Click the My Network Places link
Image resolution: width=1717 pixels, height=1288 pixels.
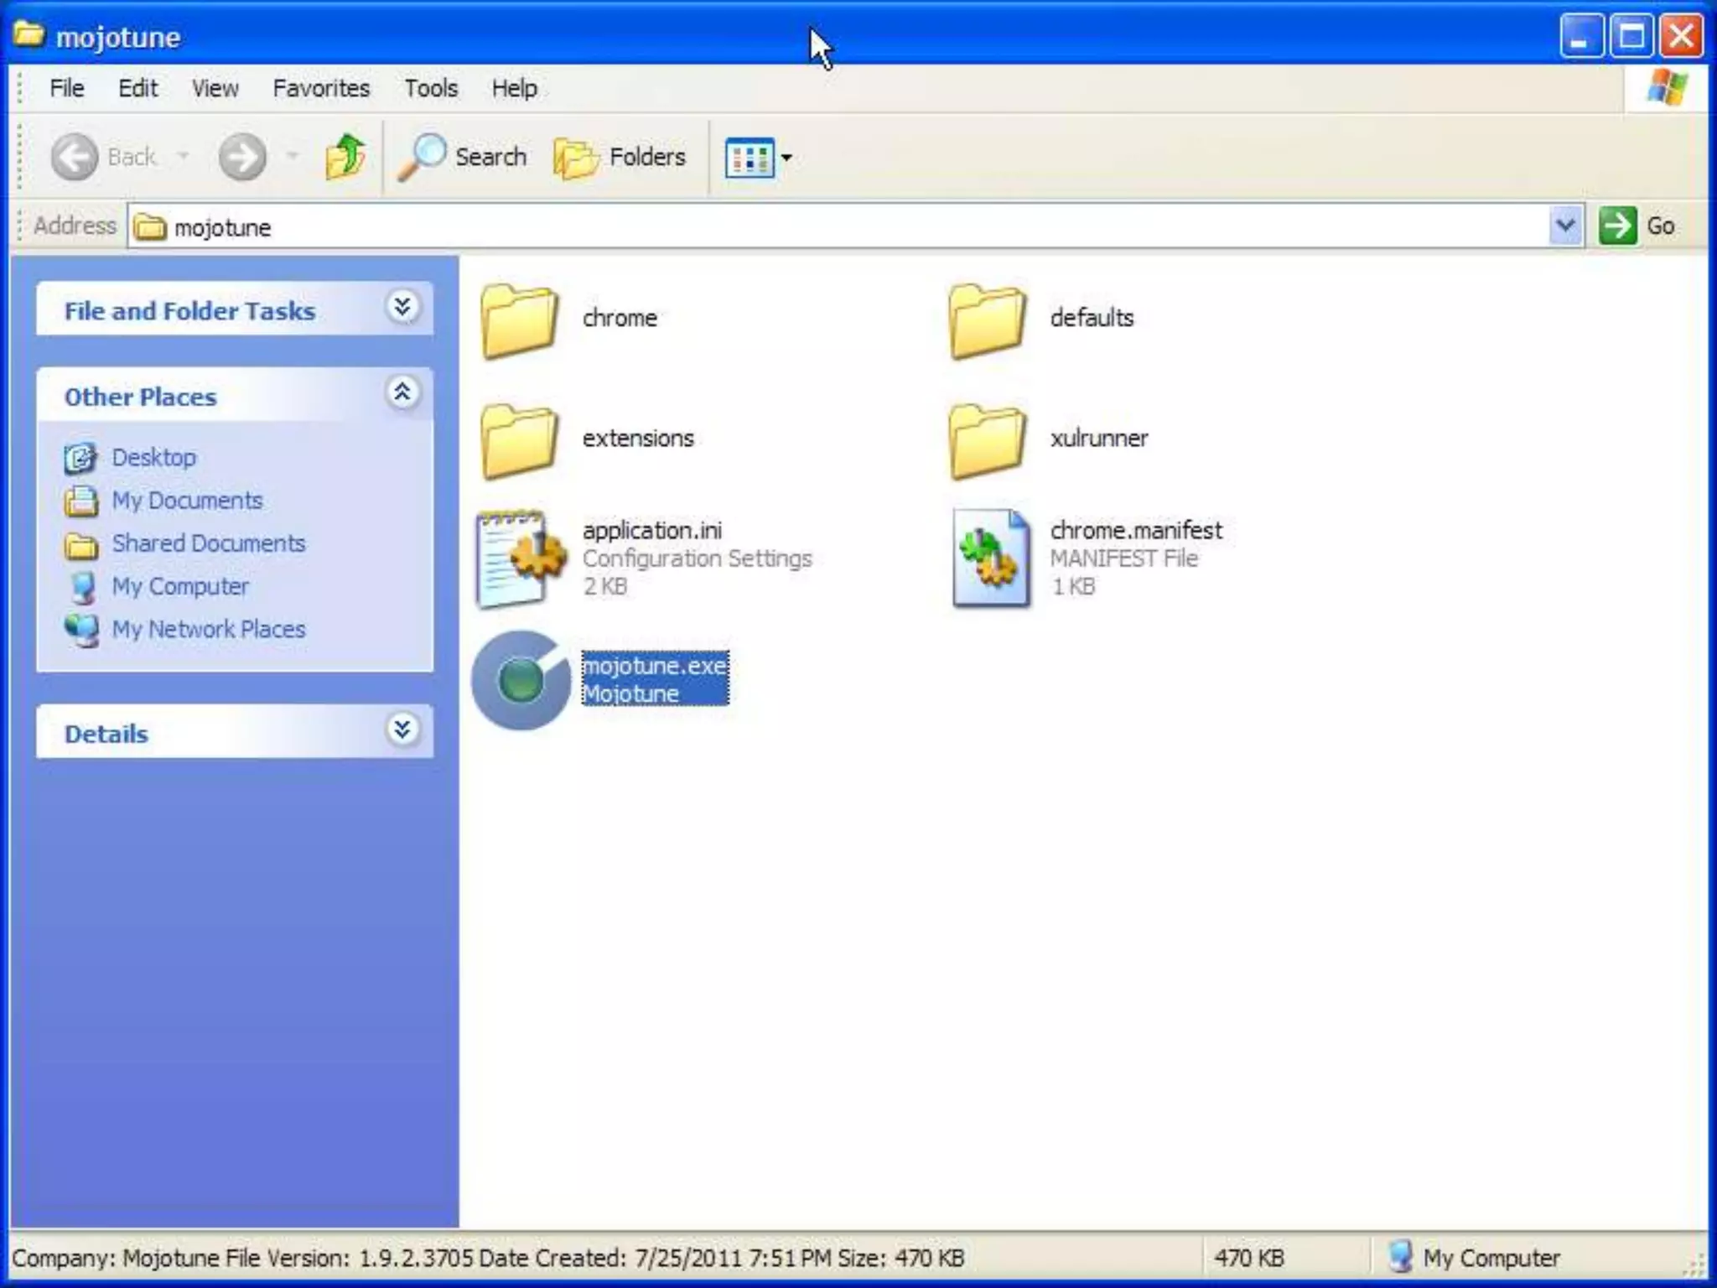coord(208,629)
